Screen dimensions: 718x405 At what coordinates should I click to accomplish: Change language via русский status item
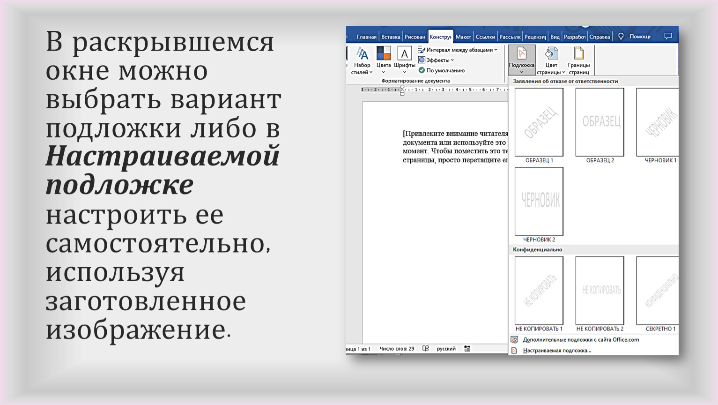[x=446, y=349]
